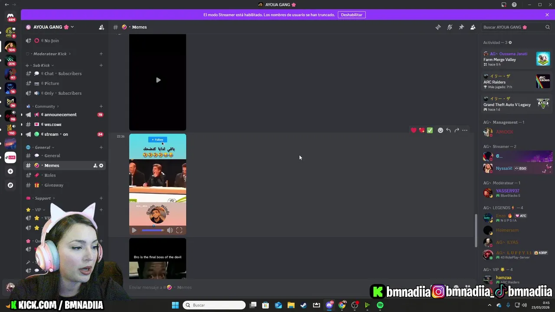Screen dimensions: 555x312
Task: Search in the Buscar AYOUA GANG field
Action: coord(516,27)
